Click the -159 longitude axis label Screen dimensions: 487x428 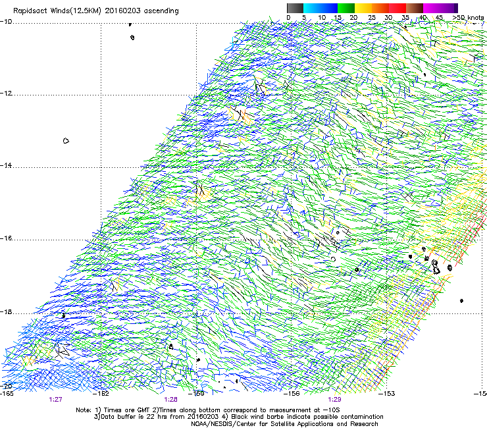(x=197, y=394)
